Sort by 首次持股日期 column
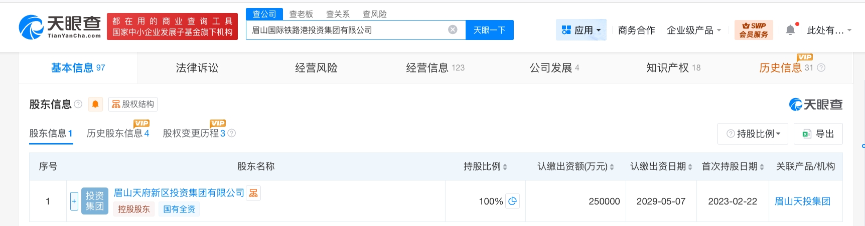 click(x=762, y=166)
